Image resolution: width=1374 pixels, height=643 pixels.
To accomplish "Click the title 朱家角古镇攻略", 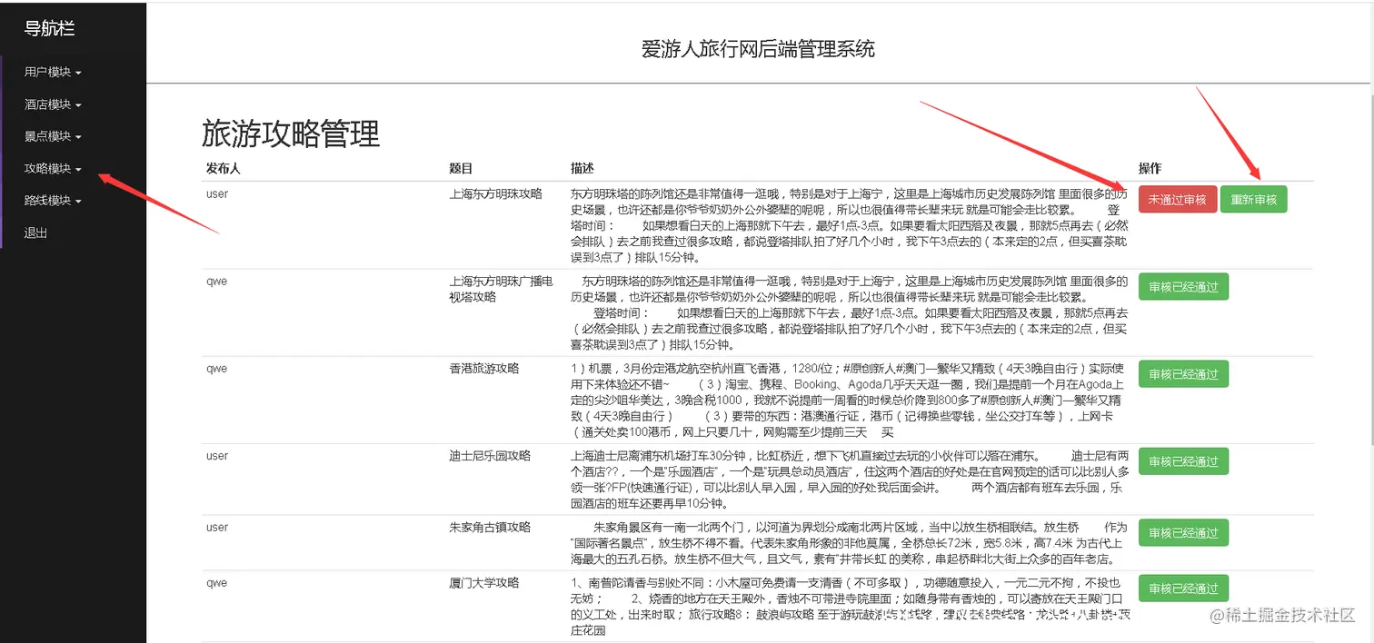I will [490, 527].
